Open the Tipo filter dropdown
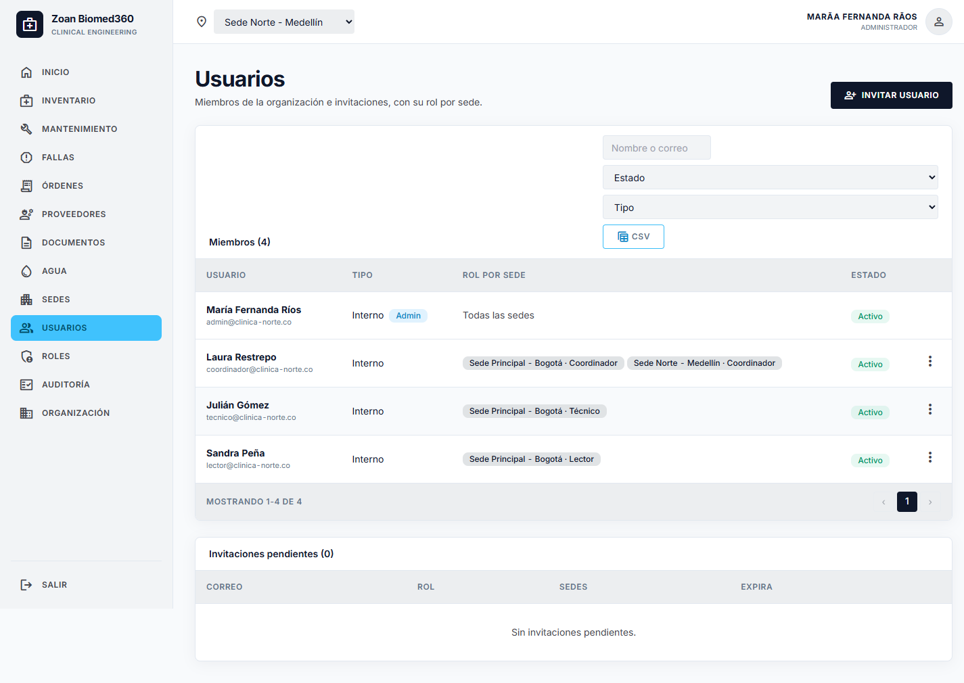 [770, 207]
